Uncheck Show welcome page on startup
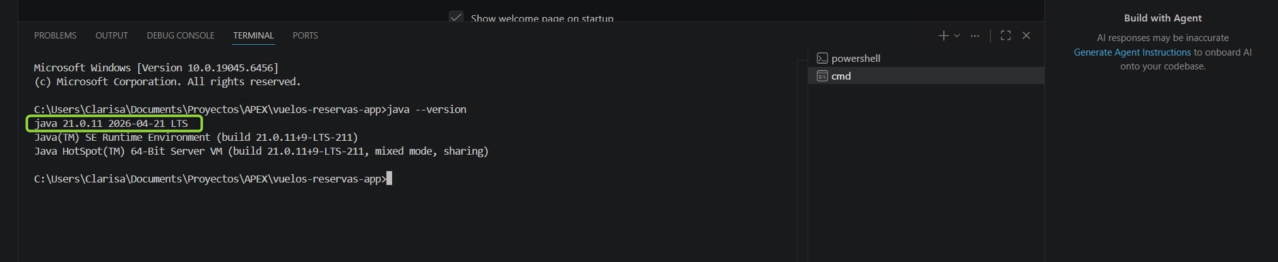The height and width of the screenshot is (262, 1278). (456, 18)
